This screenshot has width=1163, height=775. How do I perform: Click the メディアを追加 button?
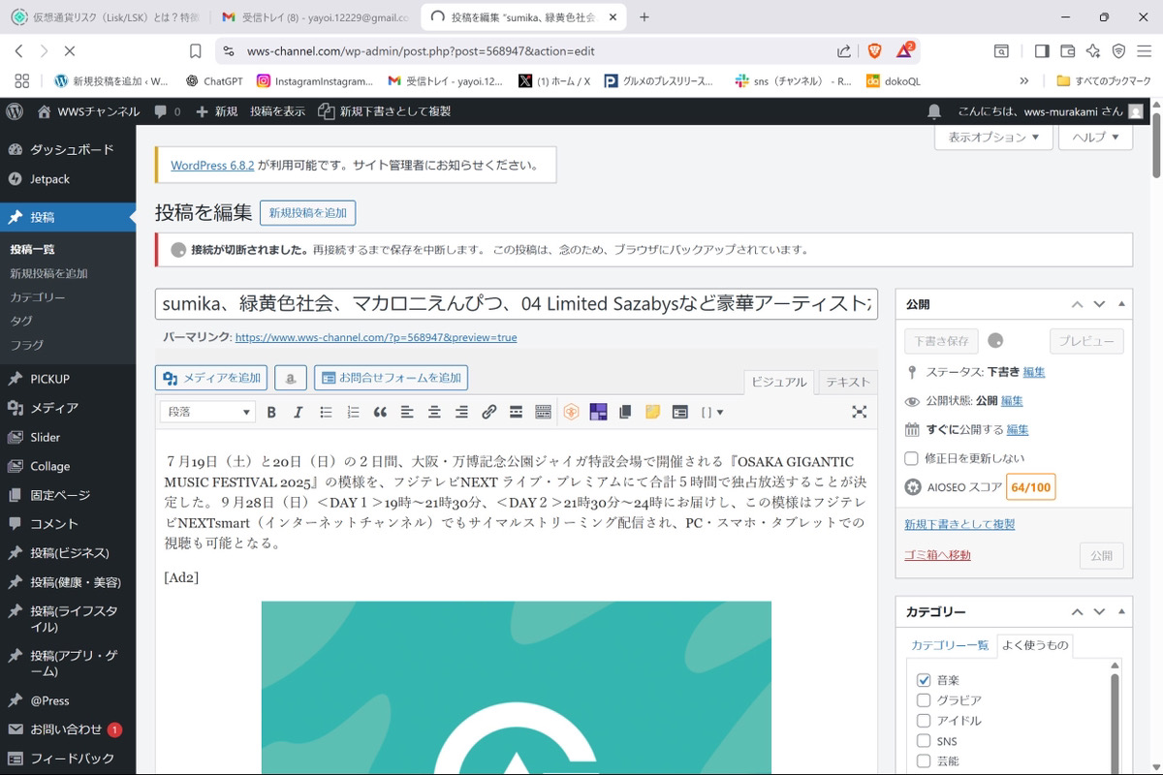point(211,378)
